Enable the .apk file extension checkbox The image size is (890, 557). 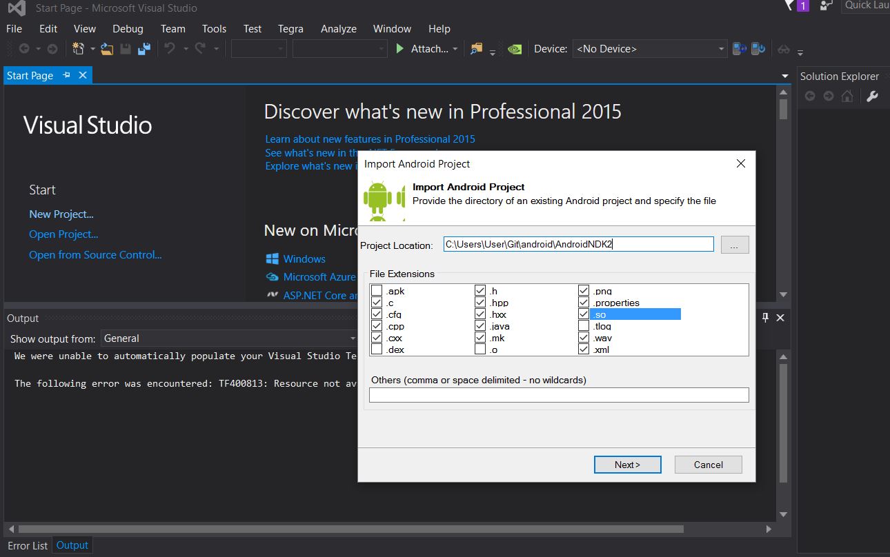[x=377, y=291]
